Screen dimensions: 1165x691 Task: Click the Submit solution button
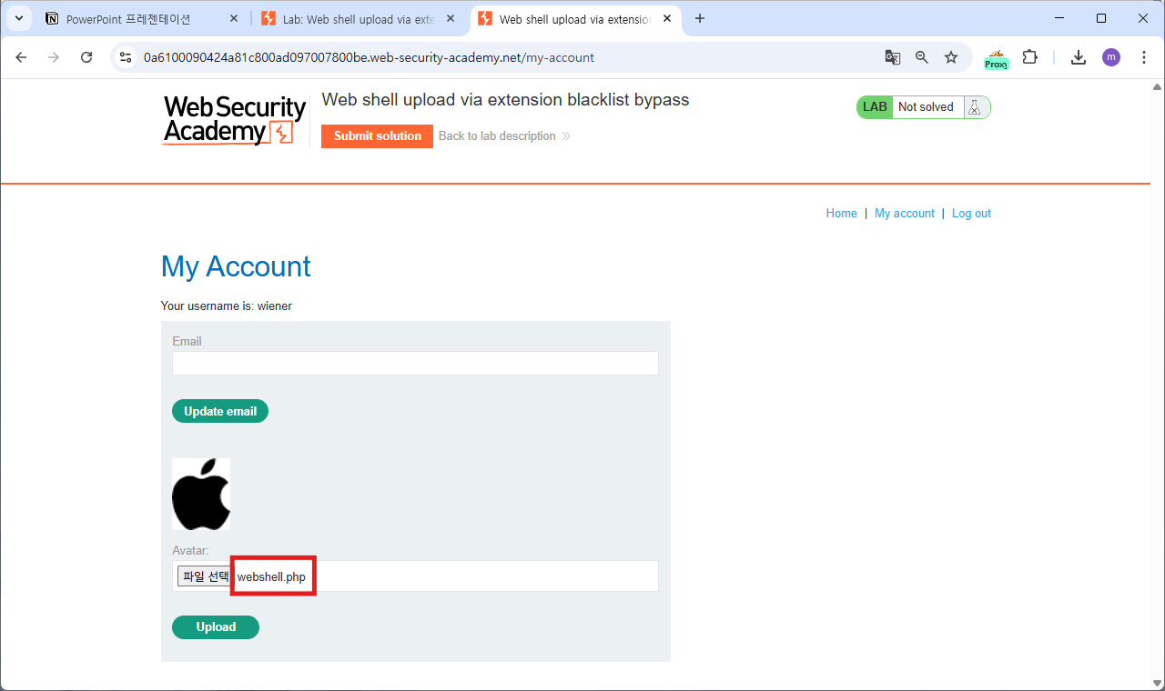click(378, 136)
